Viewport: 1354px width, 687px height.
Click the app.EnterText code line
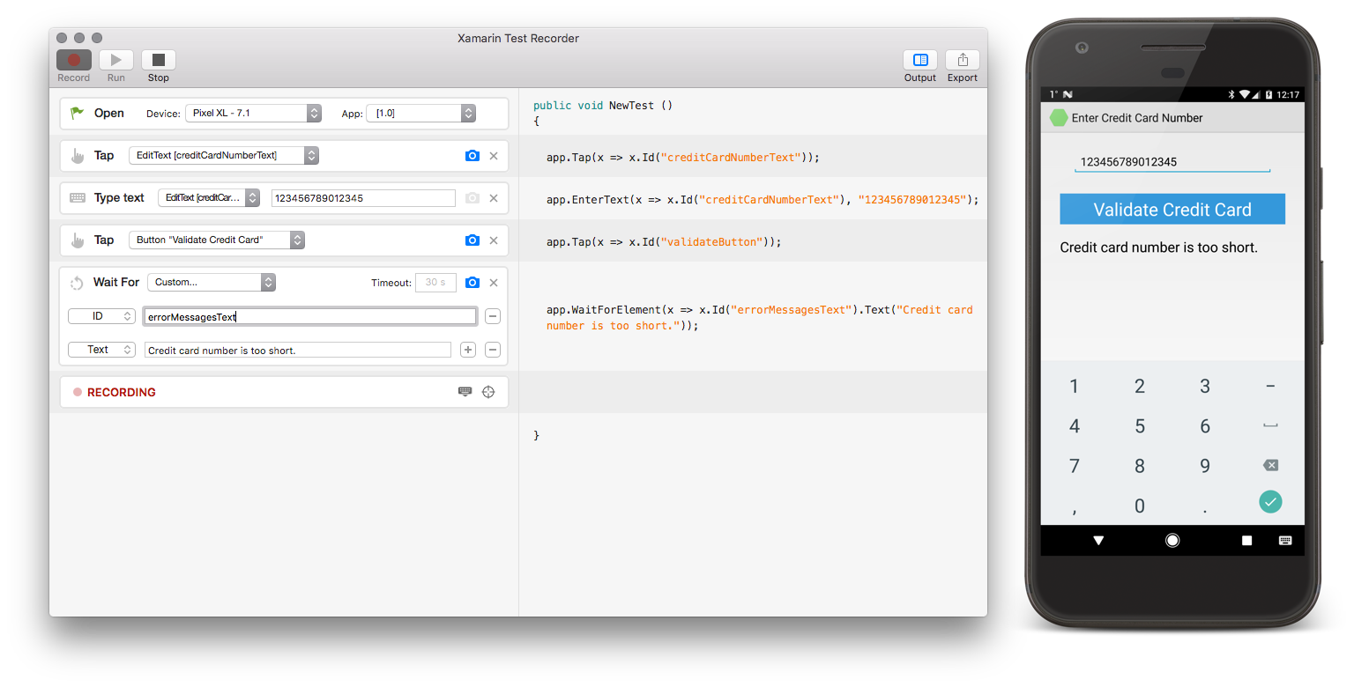pyautogui.click(x=763, y=200)
